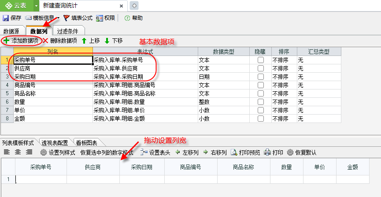Toggle 隐藏 checkbox for 单价 row

point(260,110)
